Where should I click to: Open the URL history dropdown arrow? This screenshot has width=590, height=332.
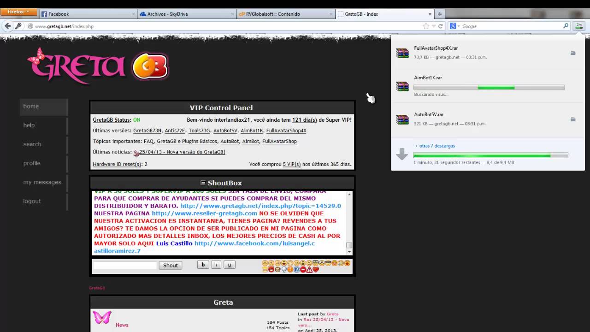(434, 26)
